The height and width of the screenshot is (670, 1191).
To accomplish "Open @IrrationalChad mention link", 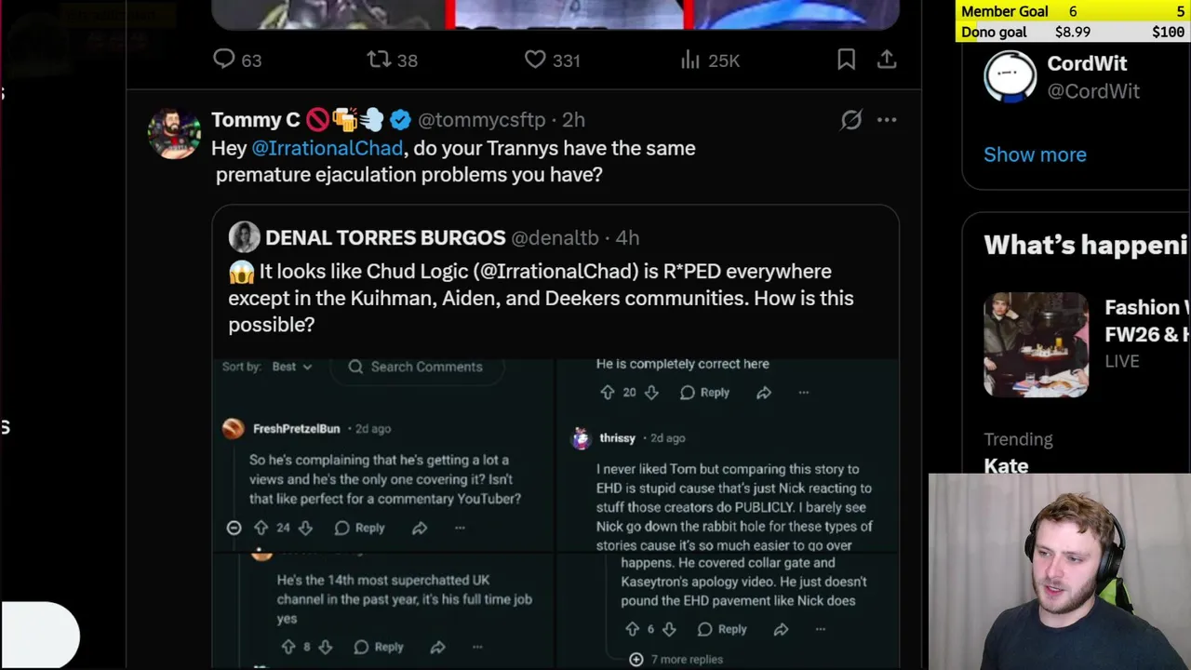I will click(327, 148).
